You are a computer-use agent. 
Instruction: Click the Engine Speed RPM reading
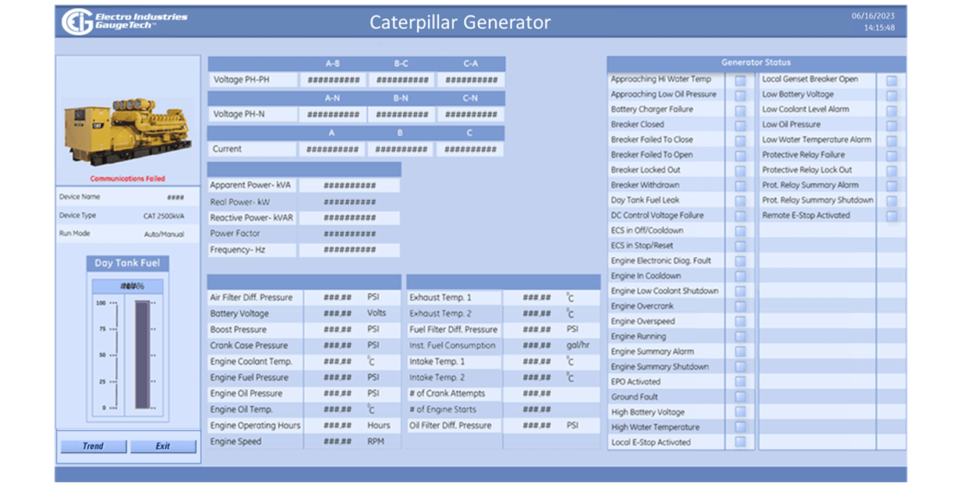pos(338,442)
